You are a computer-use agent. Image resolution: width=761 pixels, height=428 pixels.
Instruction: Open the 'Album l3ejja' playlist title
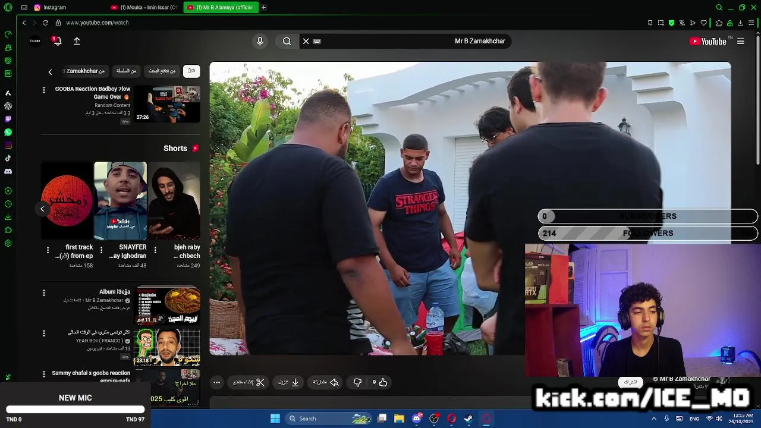(x=115, y=292)
